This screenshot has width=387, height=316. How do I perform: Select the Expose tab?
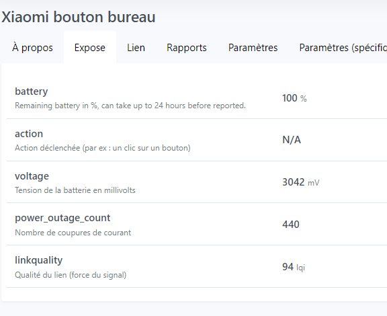[90, 48]
